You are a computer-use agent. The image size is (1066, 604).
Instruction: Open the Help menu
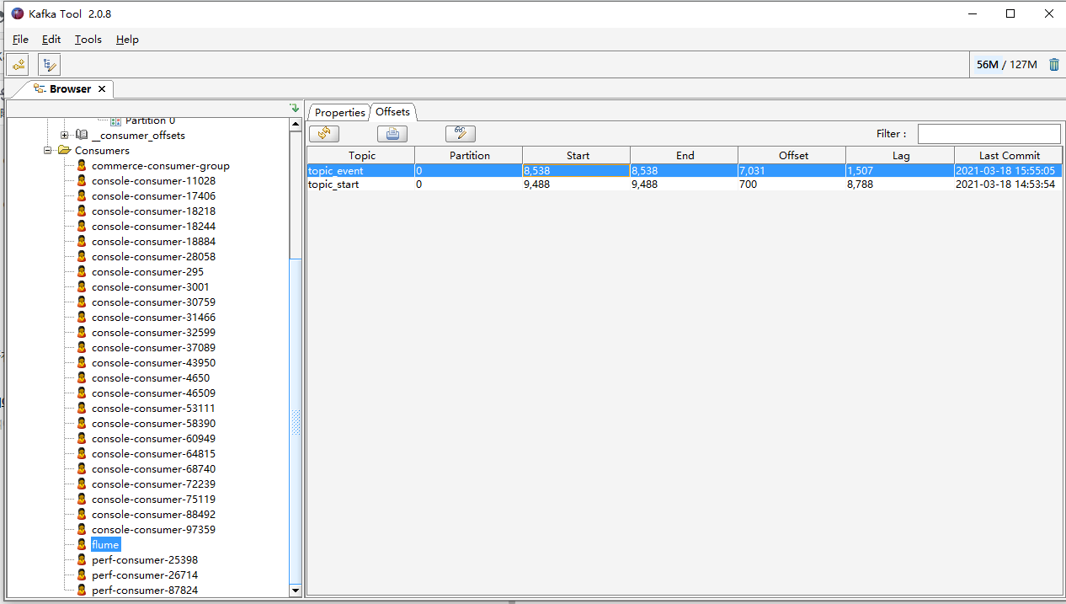(x=127, y=40)
